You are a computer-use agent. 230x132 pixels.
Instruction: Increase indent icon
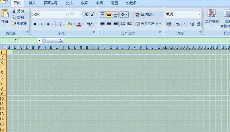129,24
